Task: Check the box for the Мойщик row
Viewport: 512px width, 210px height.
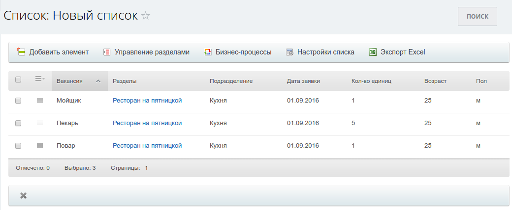Action: click(18, 101)
